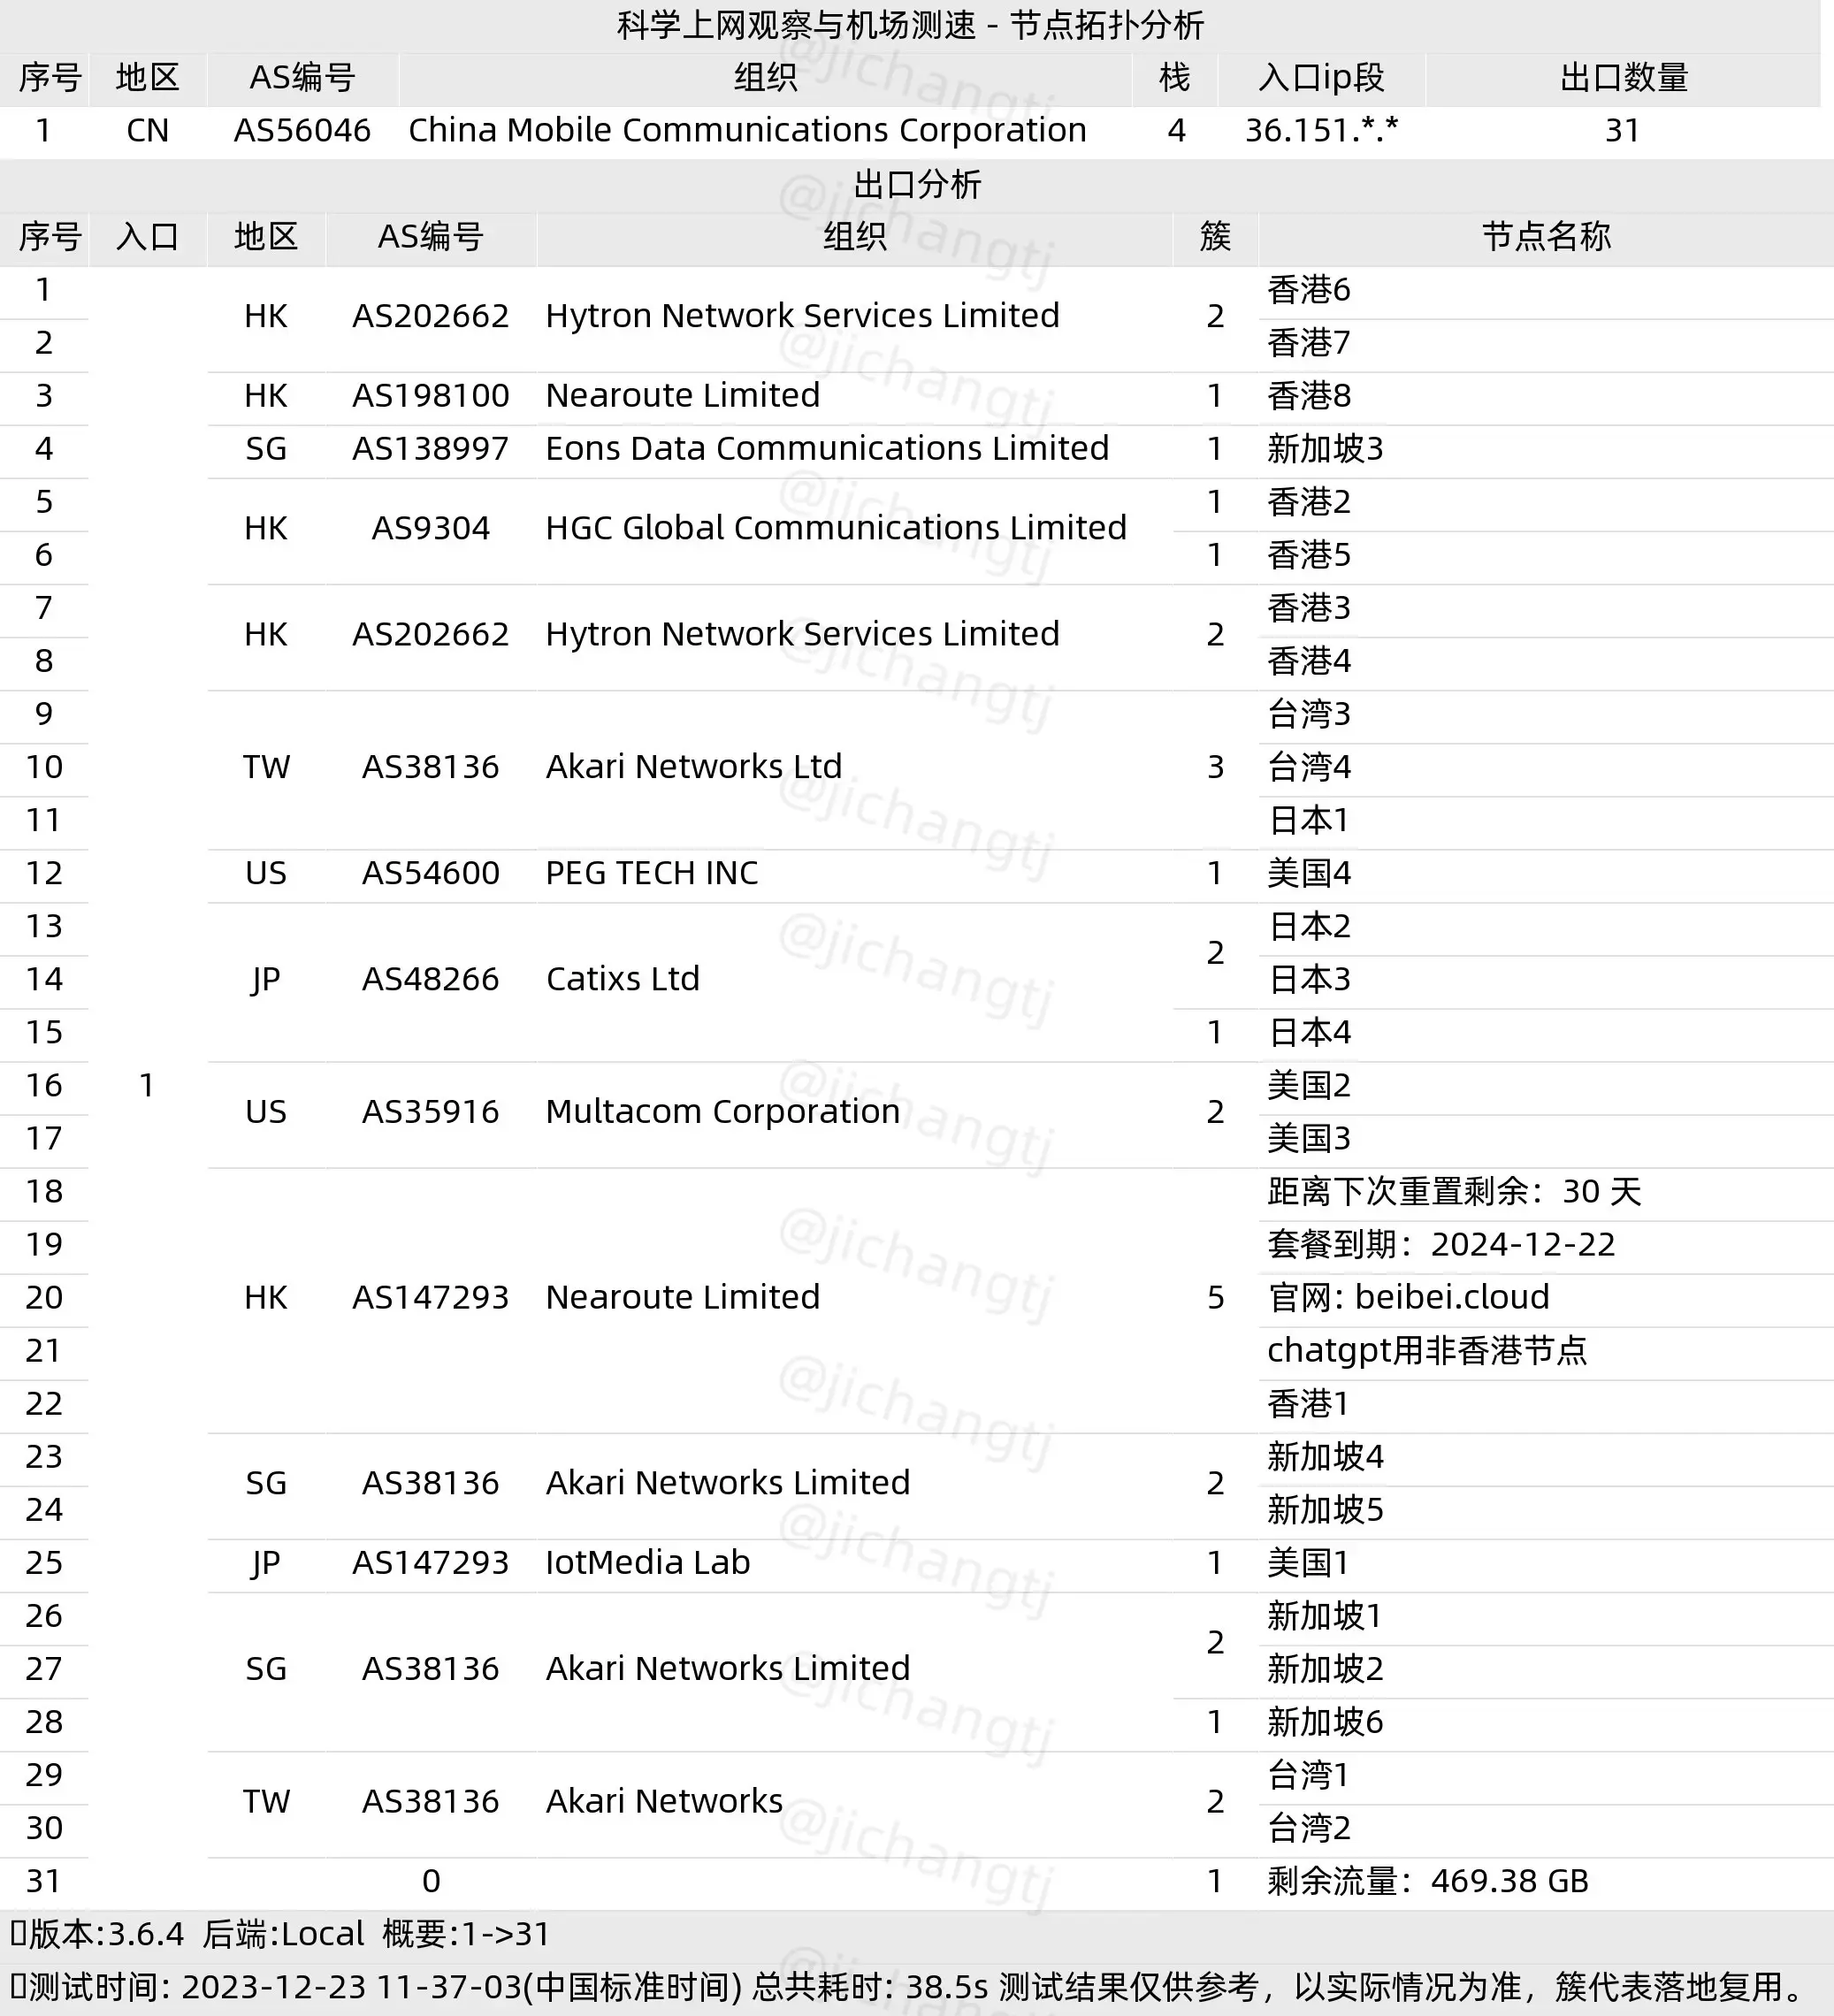Click the PEG TECH INC cell

(x=652, y=873)
